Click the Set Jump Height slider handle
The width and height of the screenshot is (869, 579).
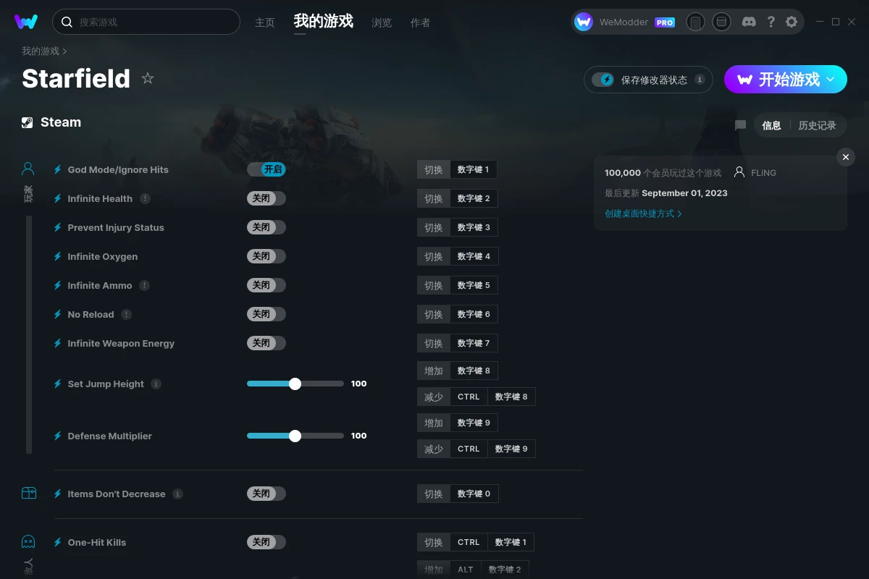click(295, 384)
